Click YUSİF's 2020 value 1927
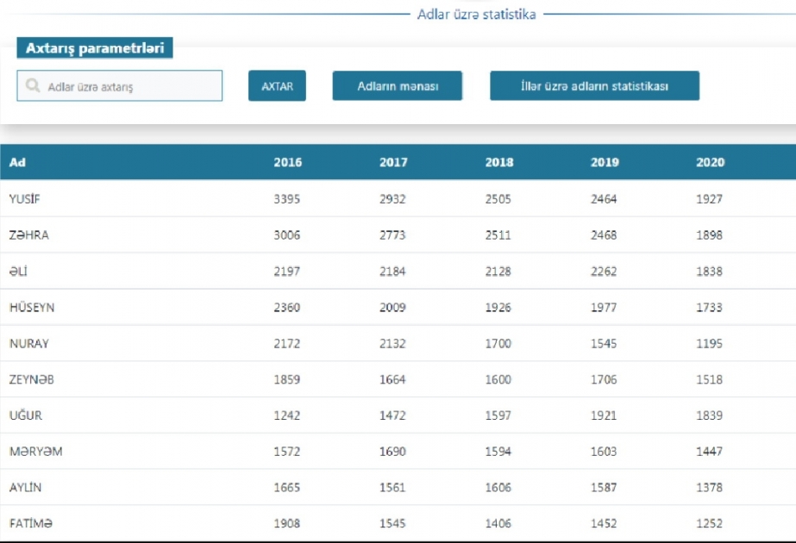The width and height of the screenshot is (796, 543). [709, 199]
